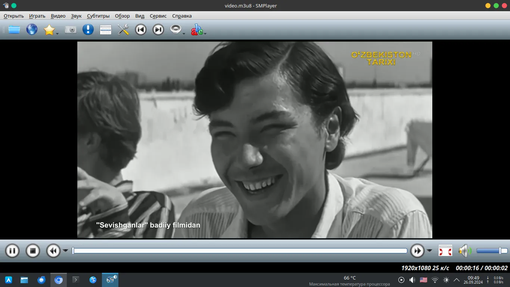Click the SMPlayer window menu icon in title bar
Screen dimensions: 510x287
(5, 6)
